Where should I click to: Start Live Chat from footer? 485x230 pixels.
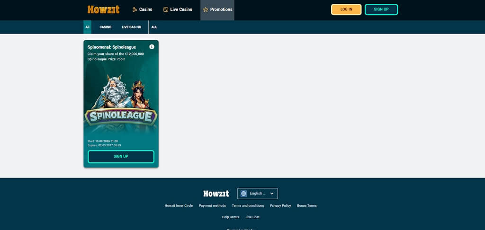click(252, 217)
